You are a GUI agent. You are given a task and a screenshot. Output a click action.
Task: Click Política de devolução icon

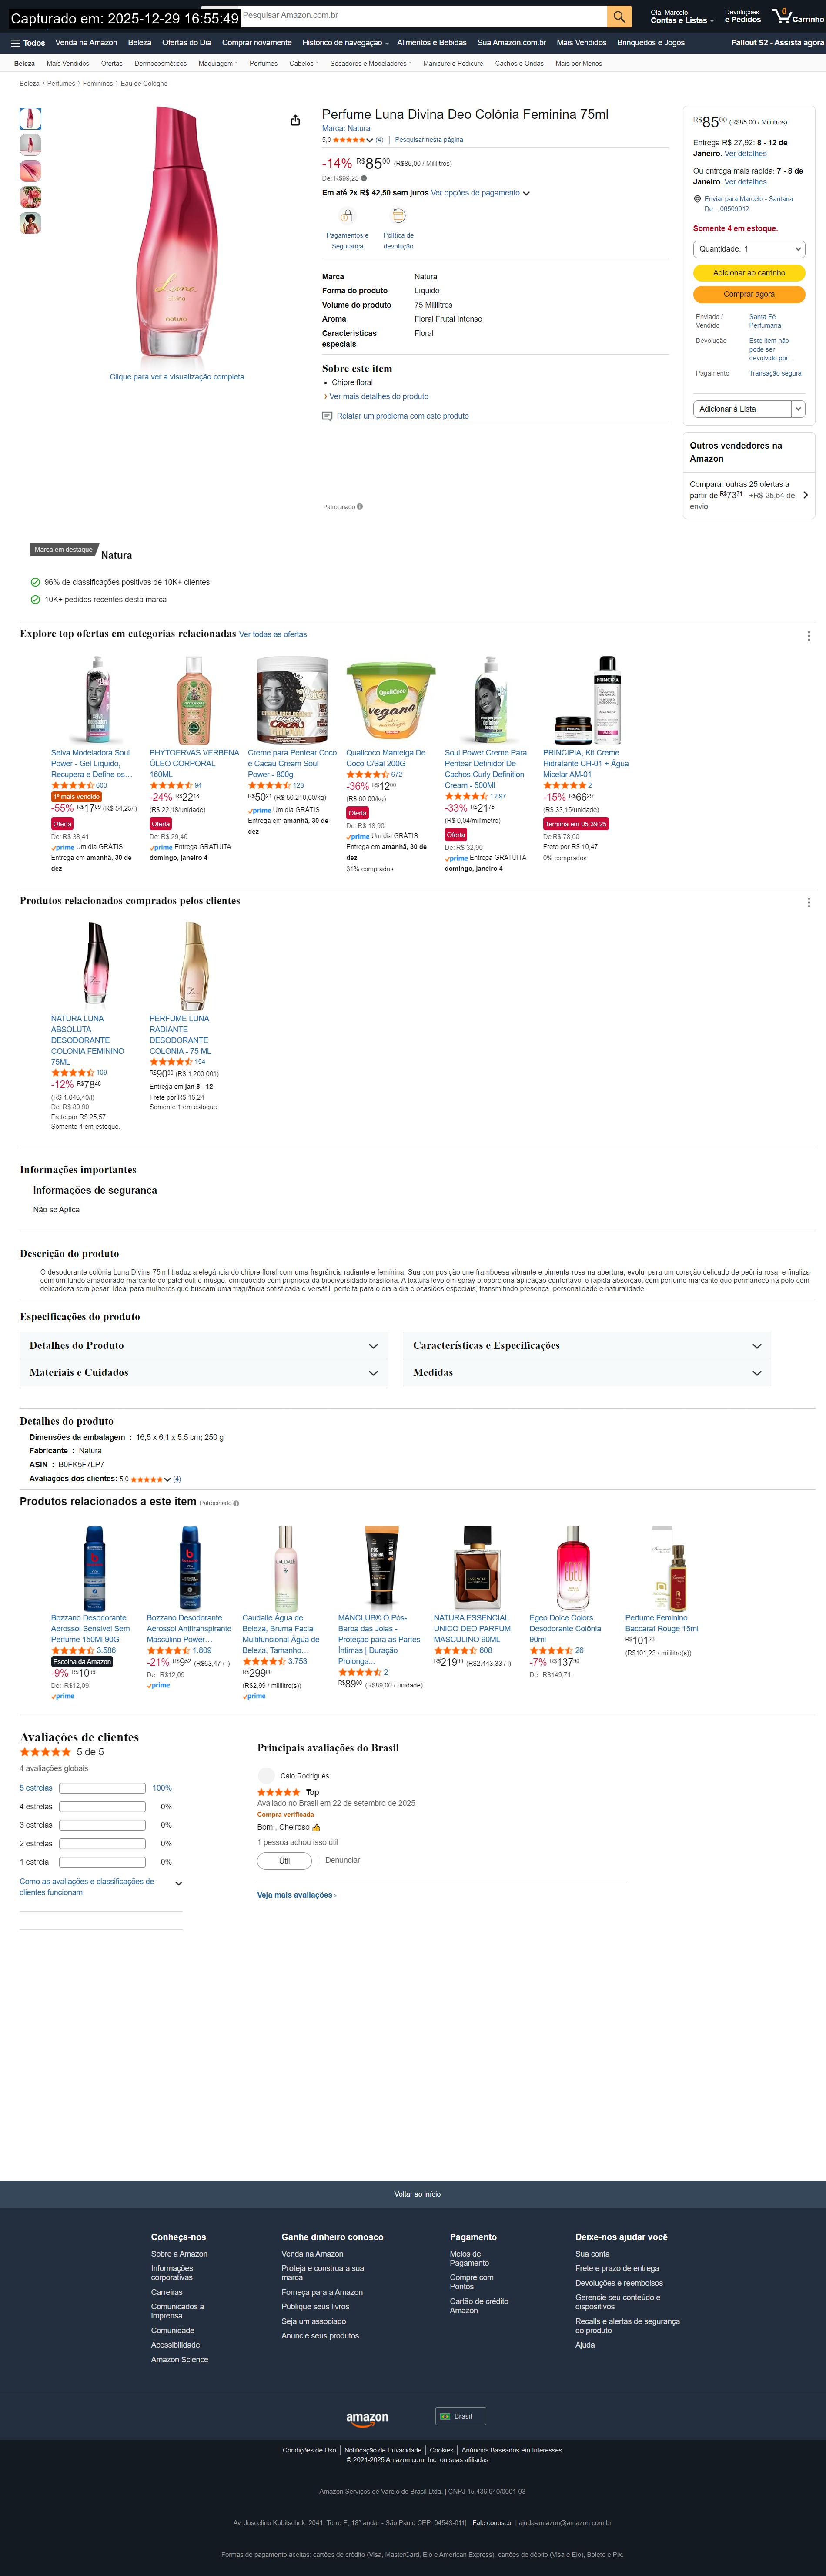point(398,216)
